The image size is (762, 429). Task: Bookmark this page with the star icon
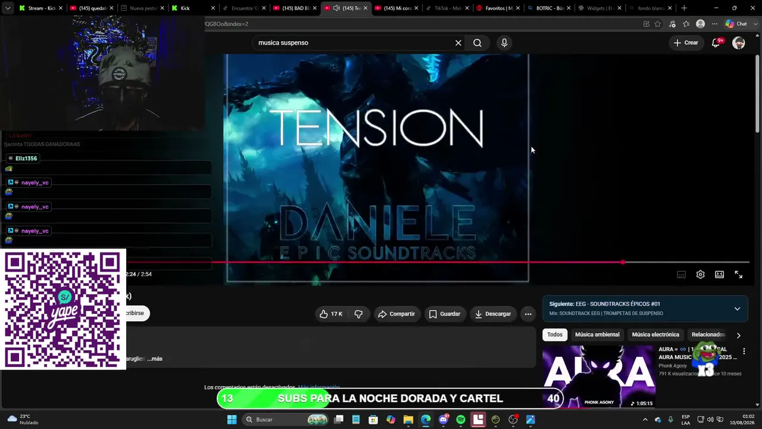point(658,24)
